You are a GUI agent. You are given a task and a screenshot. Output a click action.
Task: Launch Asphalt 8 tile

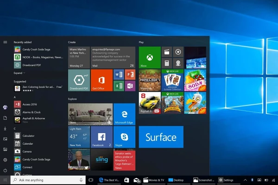tap(150, 103)
